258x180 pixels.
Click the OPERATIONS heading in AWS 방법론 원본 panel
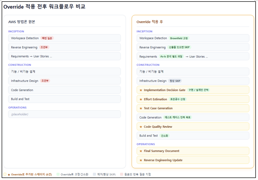point(17,107)
